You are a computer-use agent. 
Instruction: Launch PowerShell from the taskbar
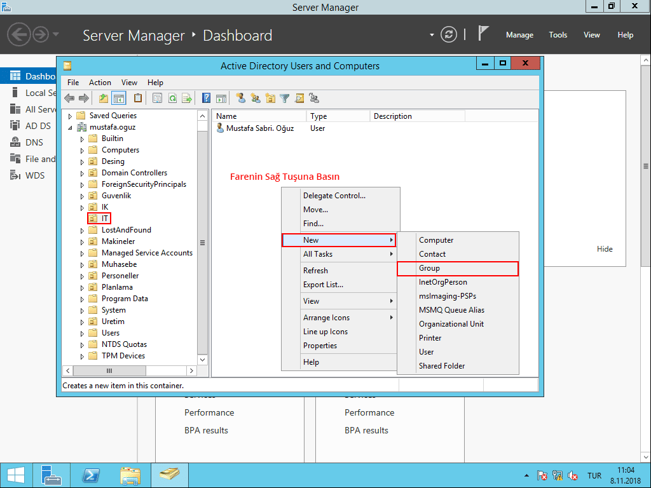(x=90, y=475)
